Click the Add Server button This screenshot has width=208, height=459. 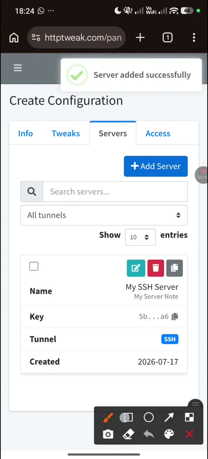point(156,166)
